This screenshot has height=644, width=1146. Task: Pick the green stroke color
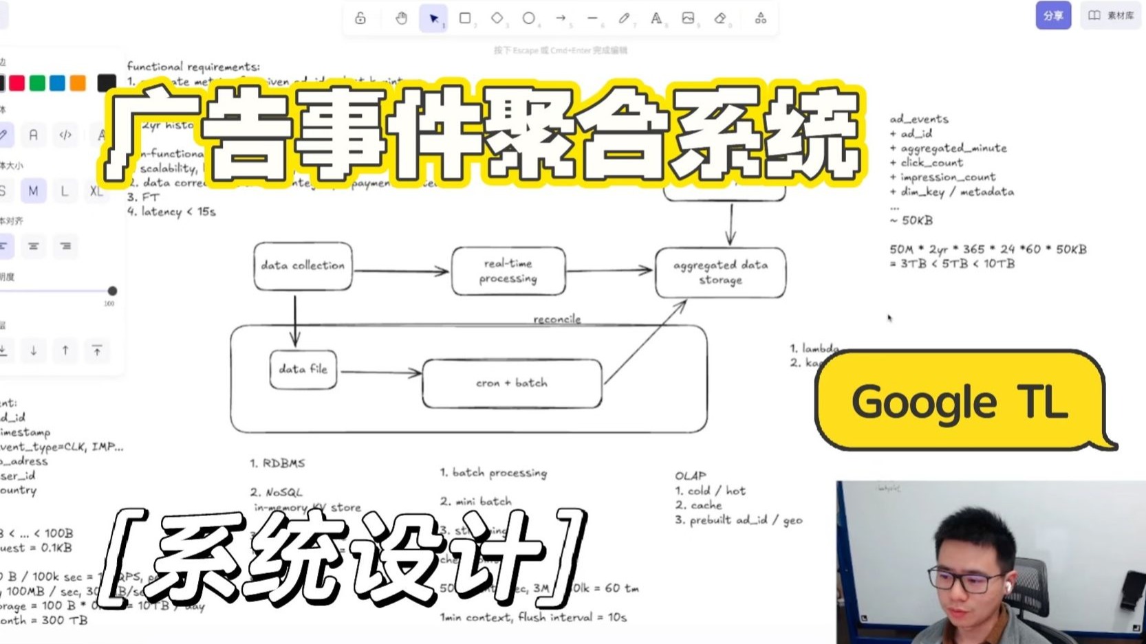click(x=38, y=83)
